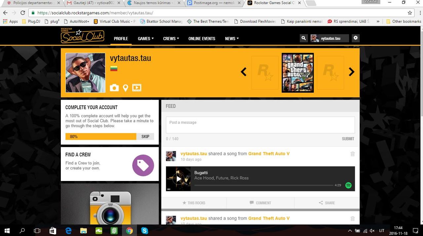
Task: Click SUBMIT to post message
Action: click(x=348, y=139)
